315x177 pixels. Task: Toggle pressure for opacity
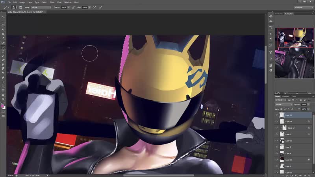click(73, 7)
